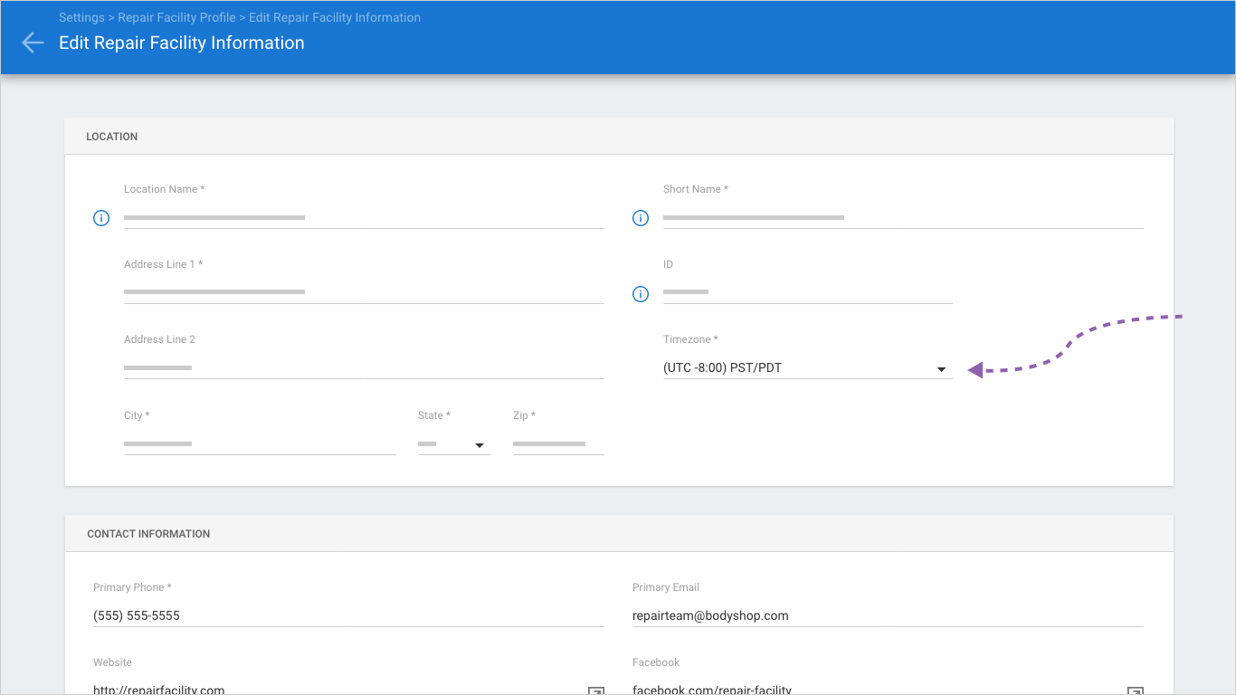The image size is (1236, 695).
Task: Go to Settings in the breadcrumb
Action: point(81,17)
